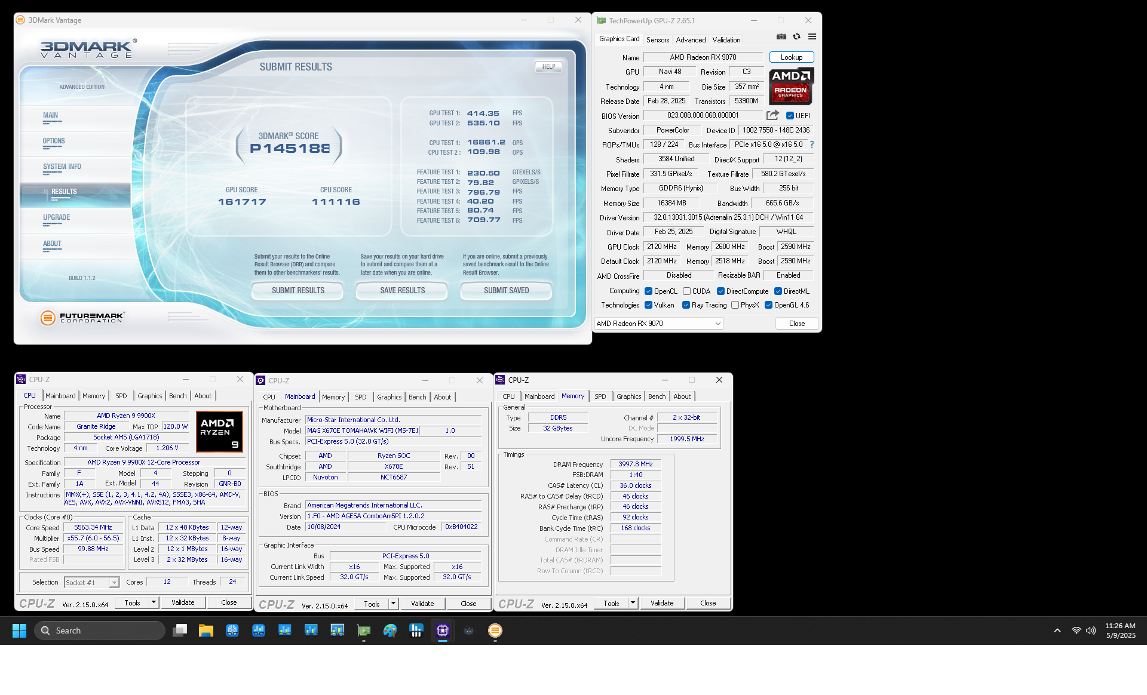Click the CPU-Z Memory window title icon
This screenshot has width=1147, height=695.
(501, 380)
